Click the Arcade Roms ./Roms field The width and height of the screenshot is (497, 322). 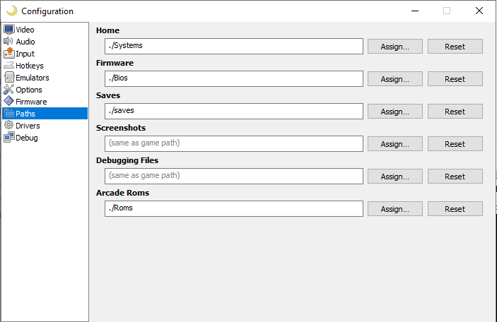pyautogui.click(x=234, y=208)
